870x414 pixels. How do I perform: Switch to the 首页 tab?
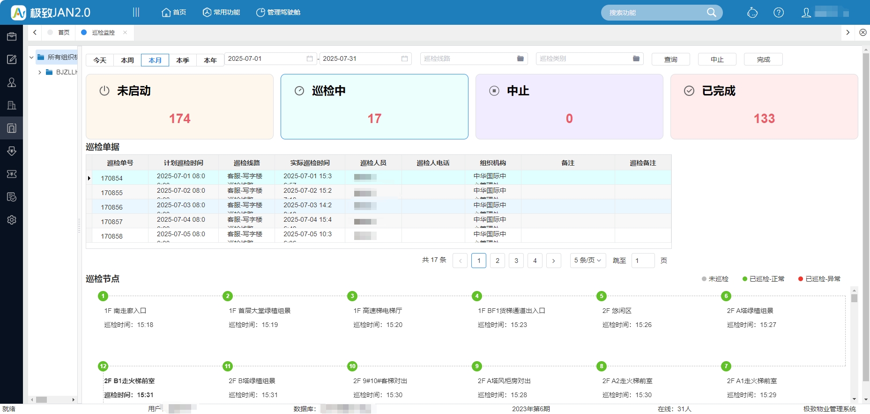click(63, 33)
